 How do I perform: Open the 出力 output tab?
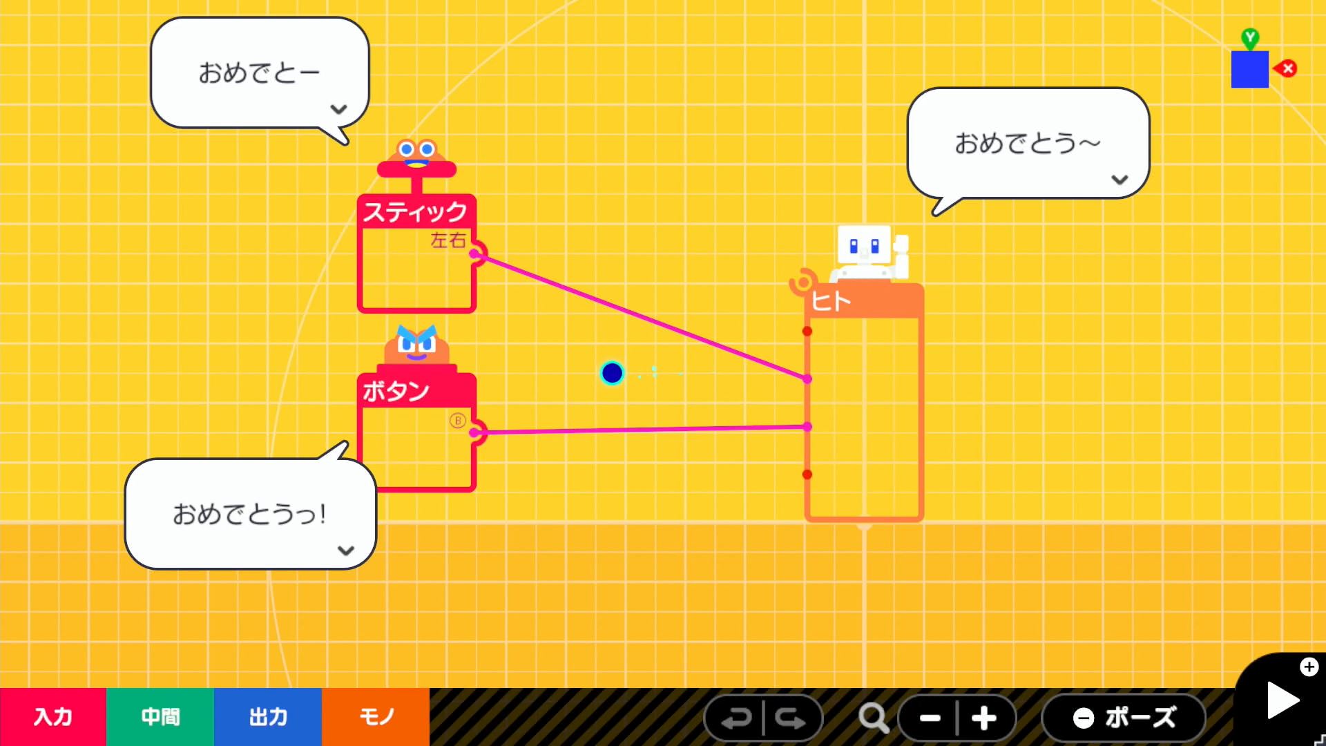tap(268, 717)
